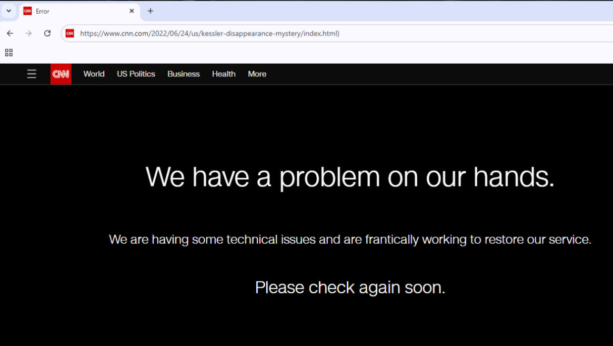Expand the More navigation menu
This screenshot has height=346, width=613.
point(257,74)
